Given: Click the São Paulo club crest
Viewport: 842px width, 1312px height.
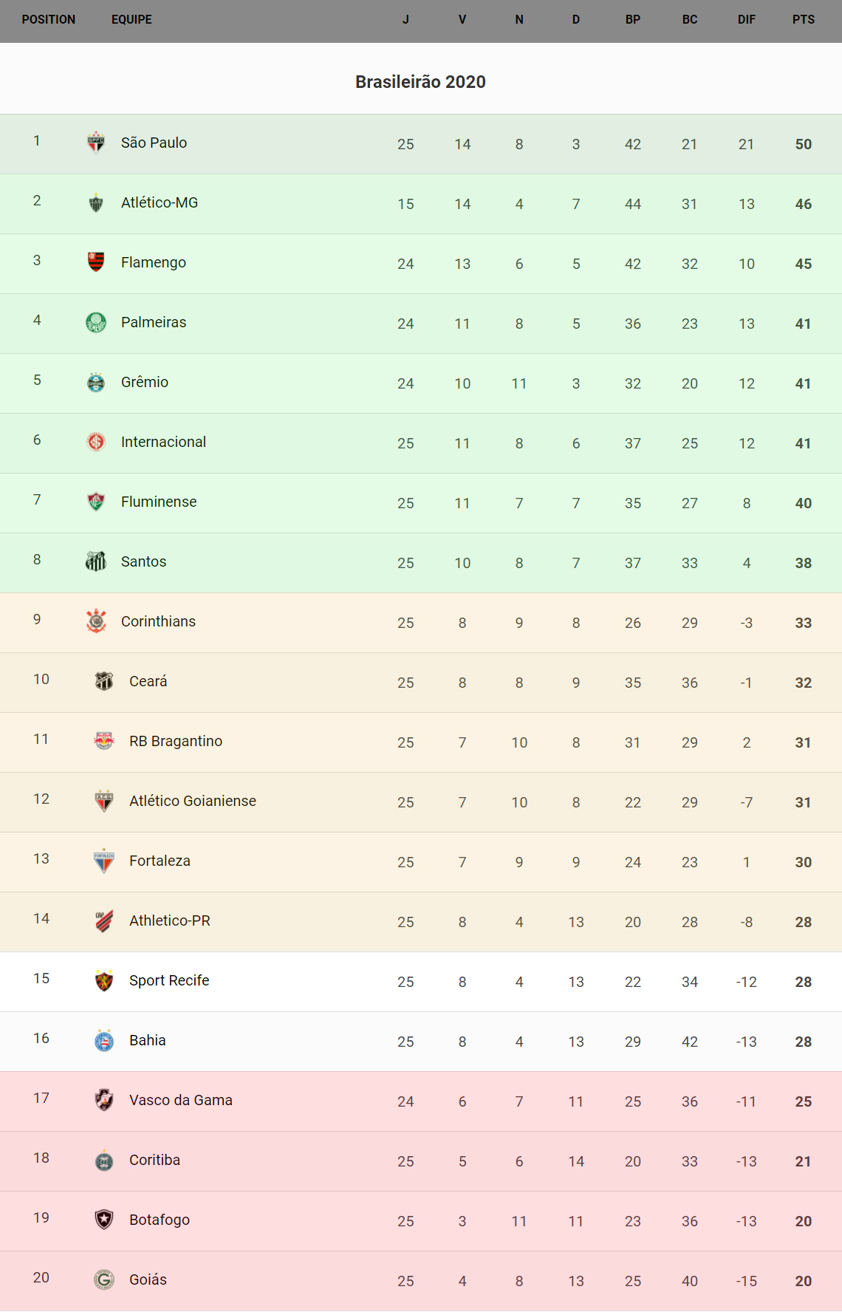Looking at the screenshot, I should (x=96, y=143).
